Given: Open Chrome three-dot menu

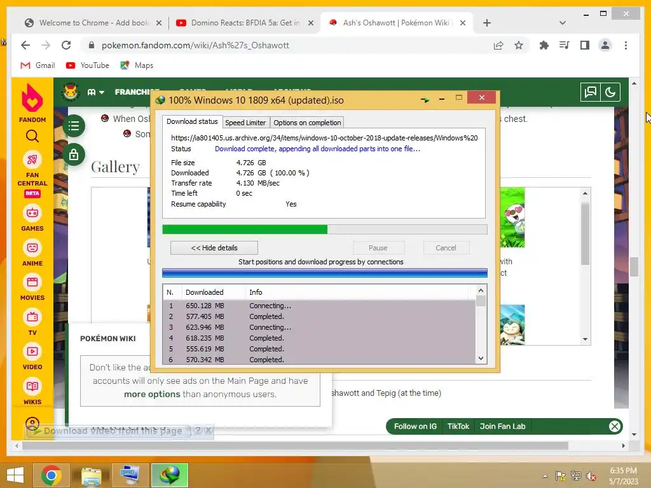Looking at the screenshot, I should [626, 45].
